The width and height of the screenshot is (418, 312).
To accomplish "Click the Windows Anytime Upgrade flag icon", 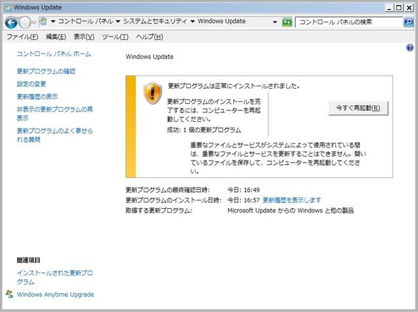I will (10, 294).
